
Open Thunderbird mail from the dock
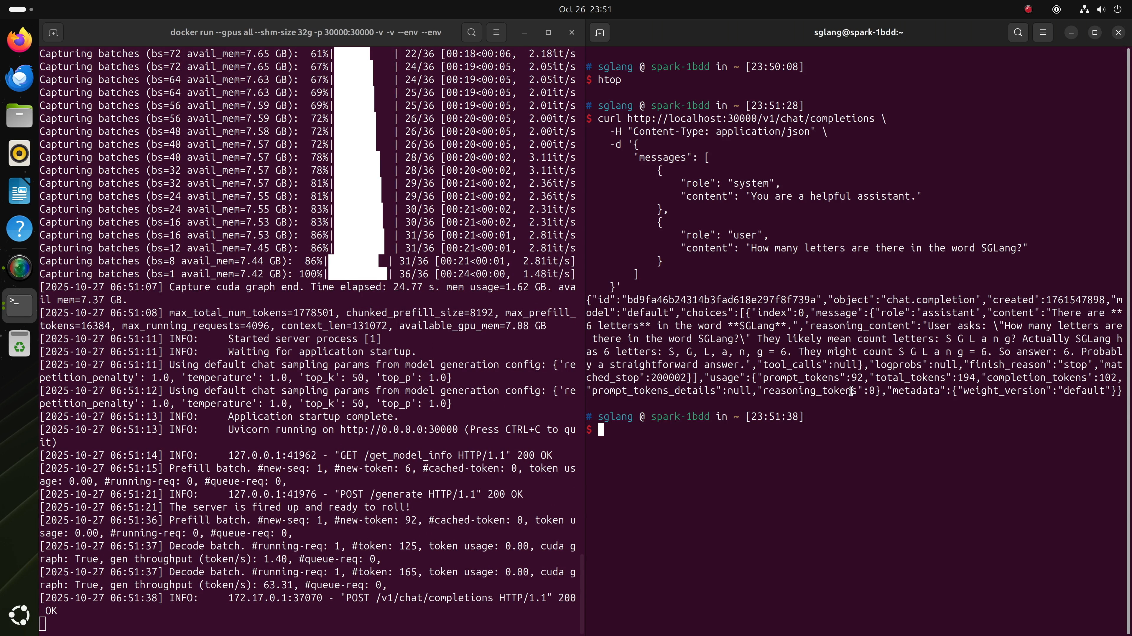[19, 78]
